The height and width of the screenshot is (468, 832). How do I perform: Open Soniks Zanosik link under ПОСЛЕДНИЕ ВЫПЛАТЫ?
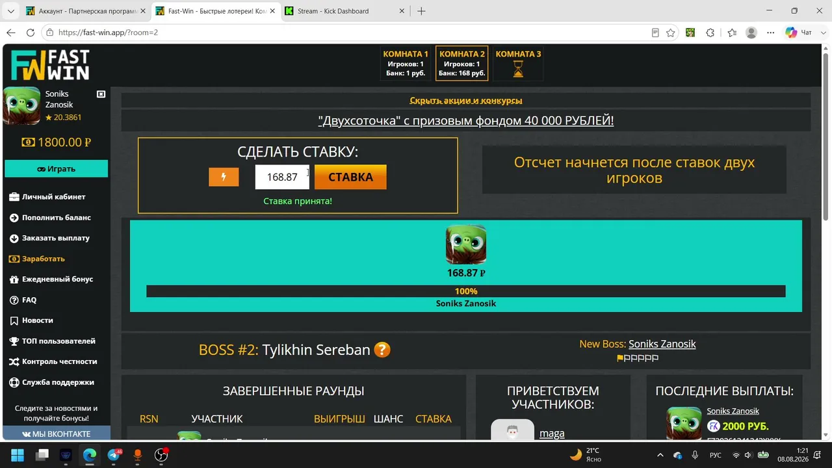point(733,411)
